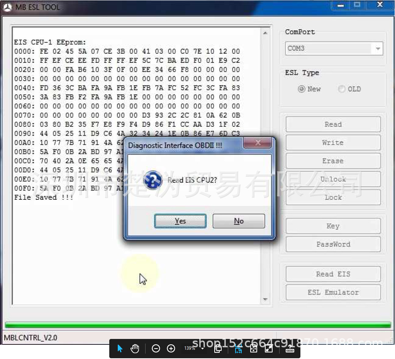The height and width of the screenshot is (359, 395).
Task: Click the upload toolbar dock icon
Action: [x=290, y=349]
